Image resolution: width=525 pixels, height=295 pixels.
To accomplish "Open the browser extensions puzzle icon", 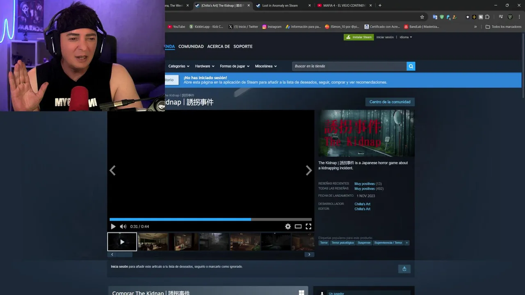I will point(487,17).
